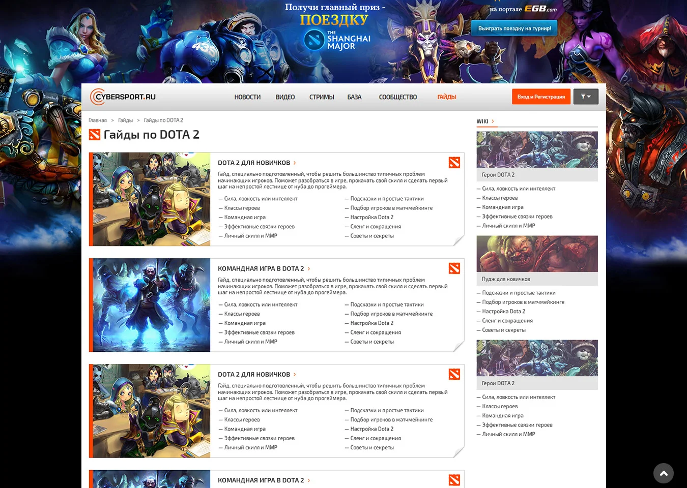
Task: Open first guide card's chibi heroes thumbnail
Action: coord(151,199)
